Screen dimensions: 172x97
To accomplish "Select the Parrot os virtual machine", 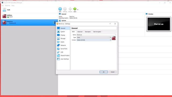I will pyautogui.click(x=29, y=23).
